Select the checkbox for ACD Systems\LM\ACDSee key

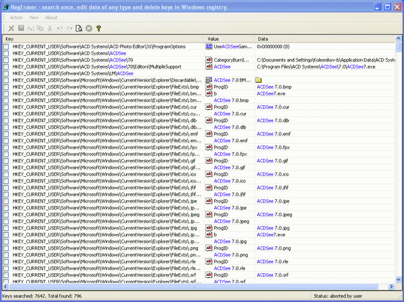6,73
